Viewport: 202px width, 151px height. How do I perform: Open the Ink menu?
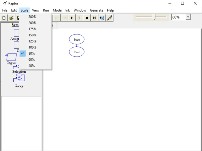click(67, 10)
